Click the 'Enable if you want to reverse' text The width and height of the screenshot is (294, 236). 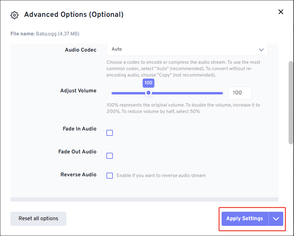click(161, 176)
